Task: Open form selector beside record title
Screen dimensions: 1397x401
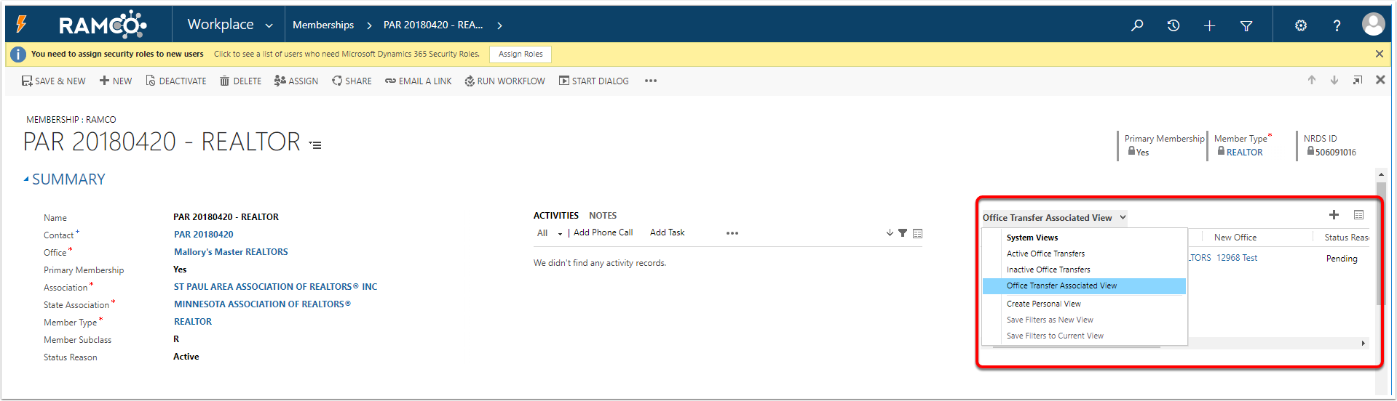Action: click(x=315, y=145)
